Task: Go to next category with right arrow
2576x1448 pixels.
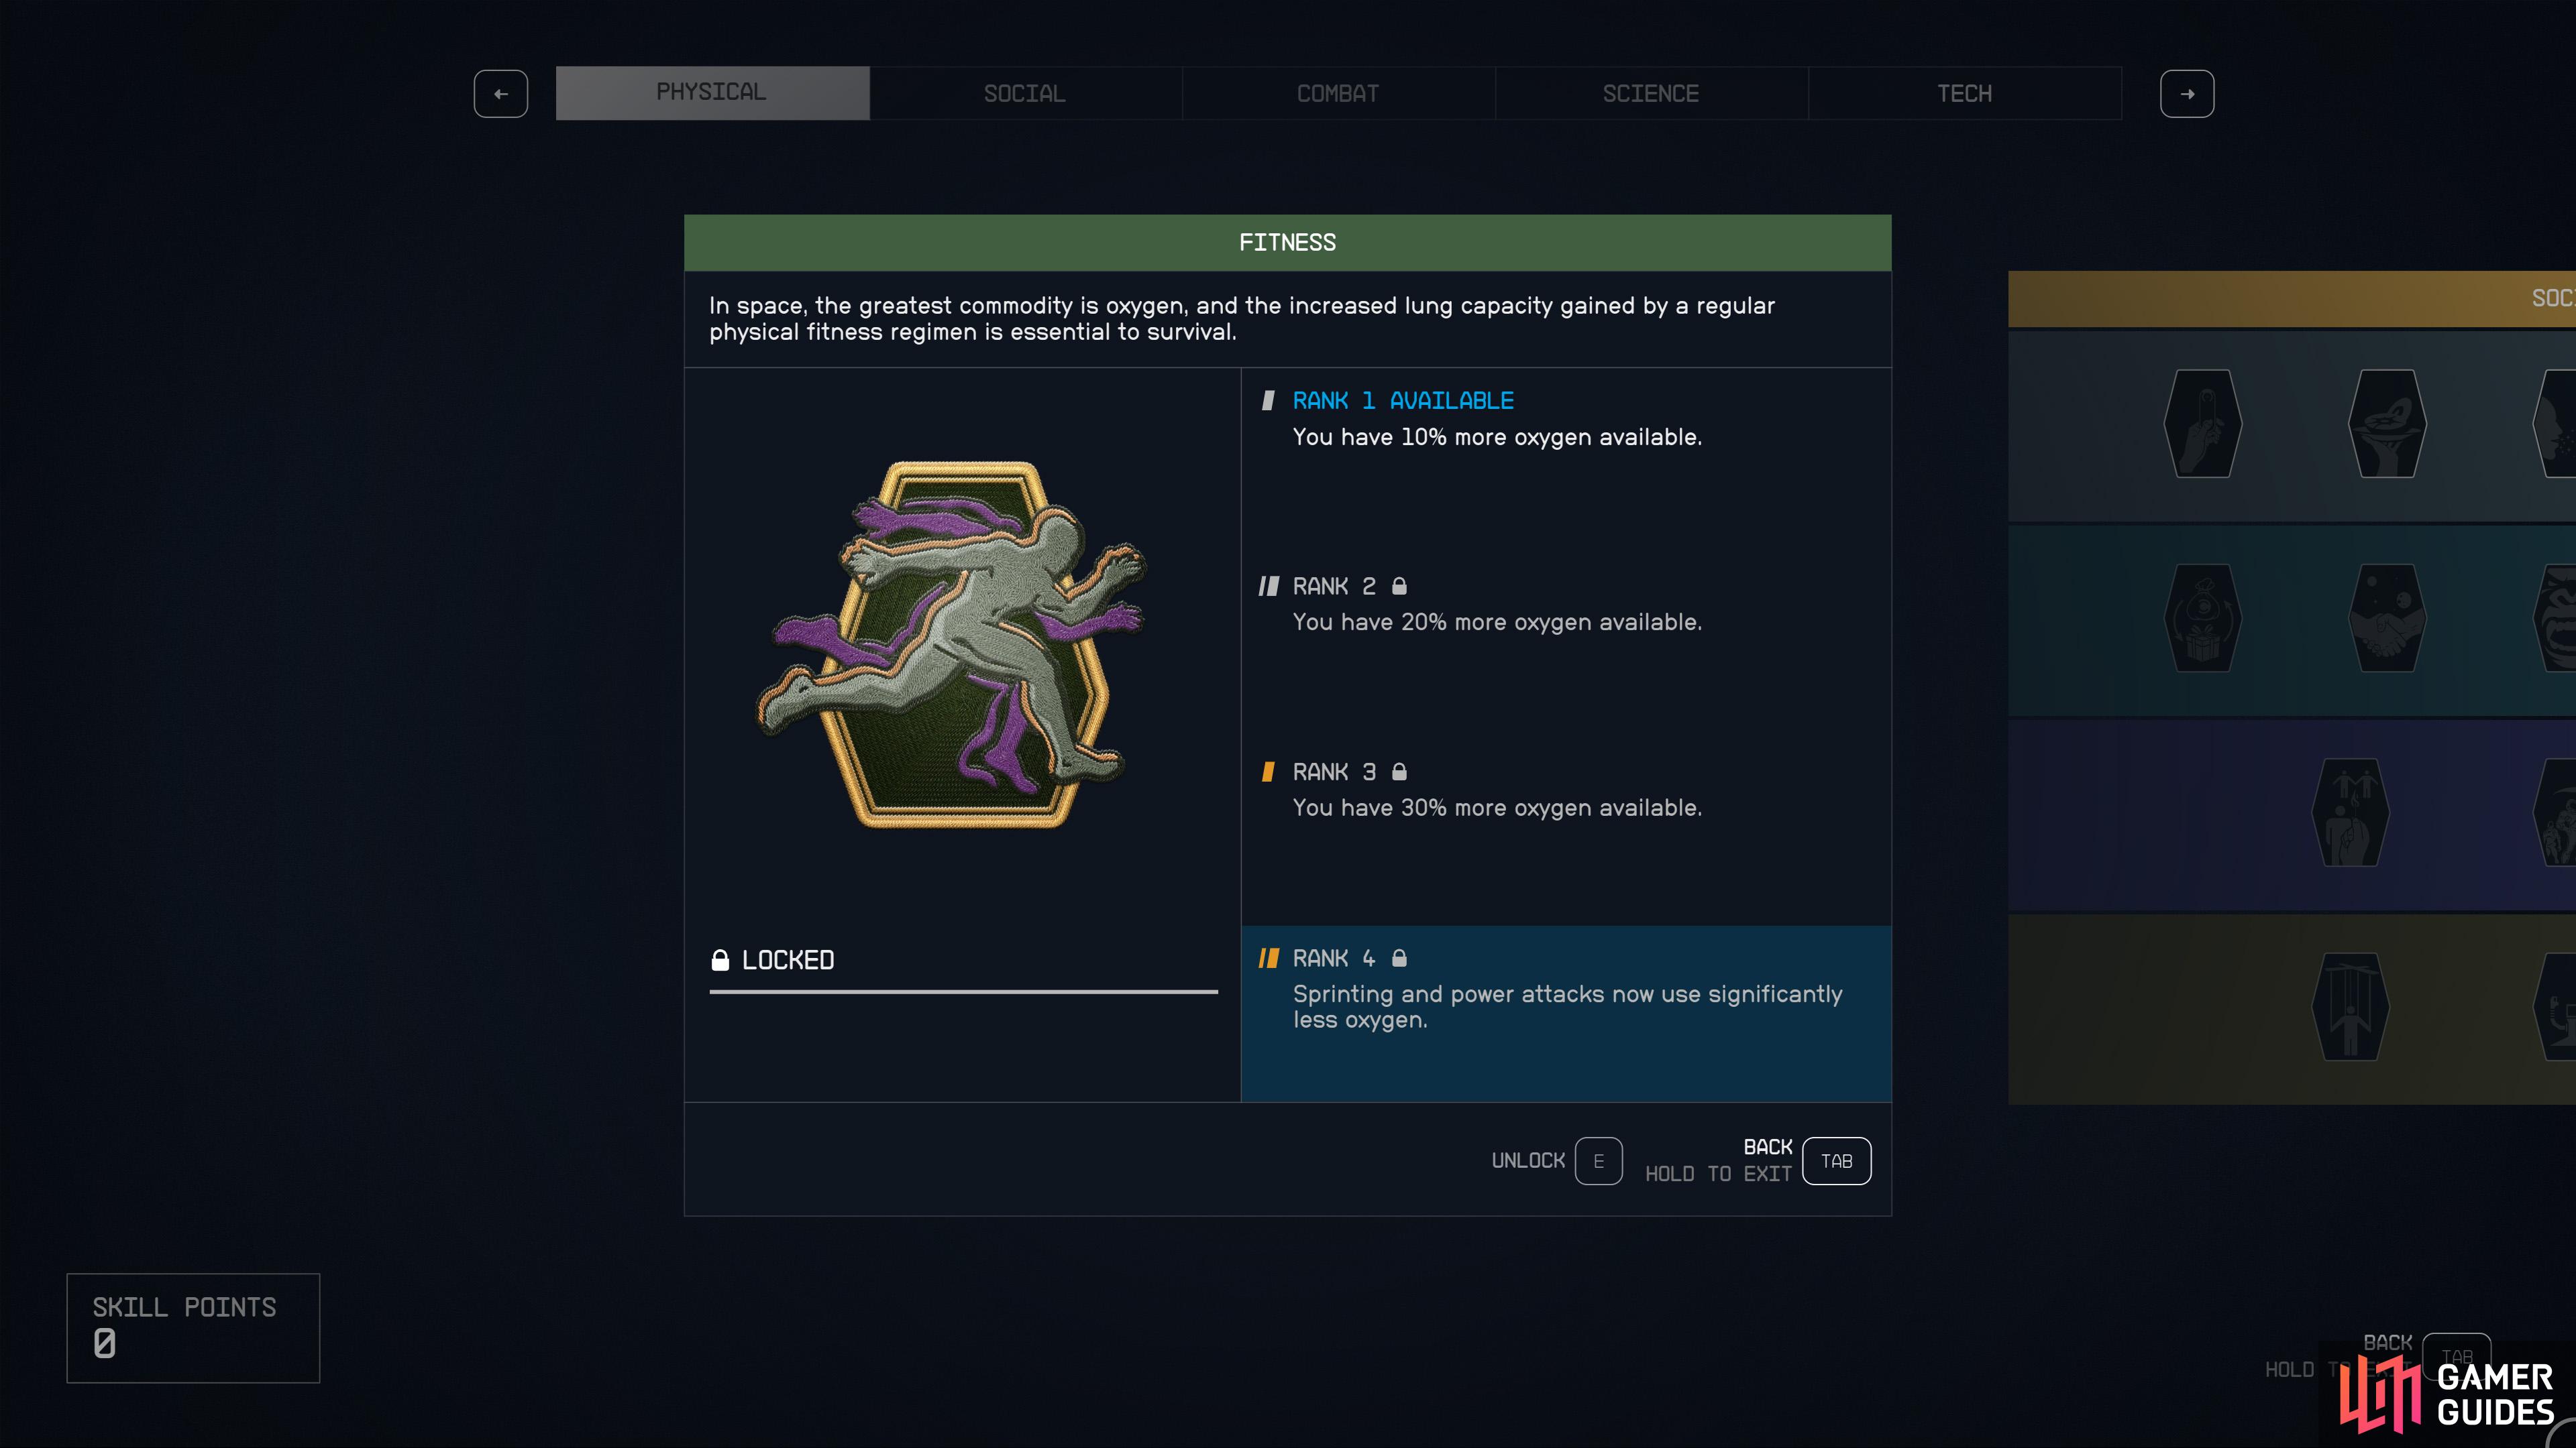Action: pos(2187,94)
